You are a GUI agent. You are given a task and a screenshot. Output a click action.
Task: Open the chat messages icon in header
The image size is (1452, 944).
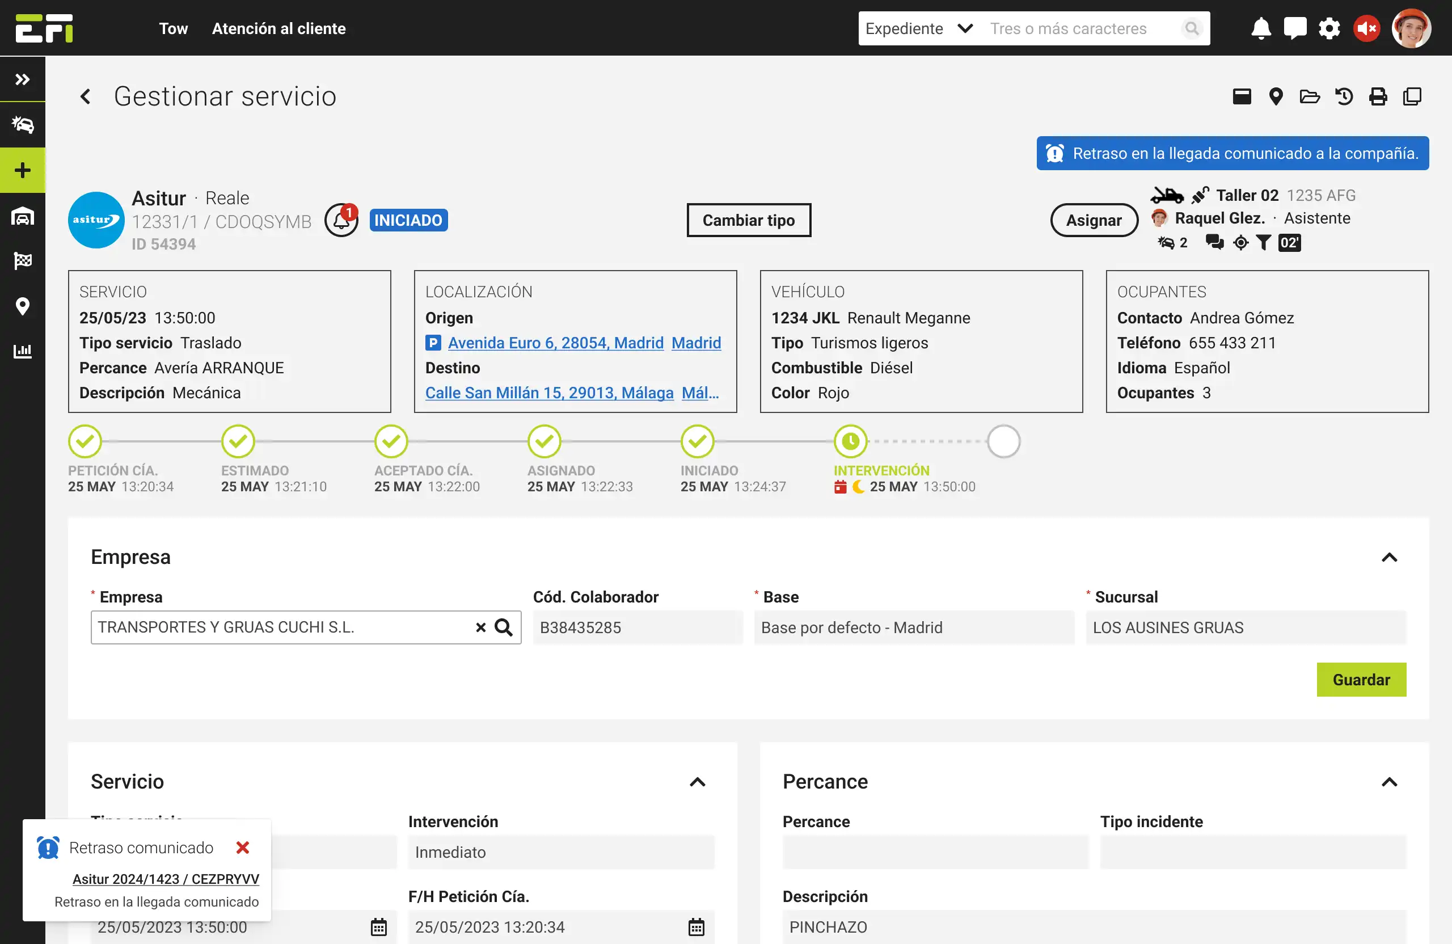pos(1295,29)
